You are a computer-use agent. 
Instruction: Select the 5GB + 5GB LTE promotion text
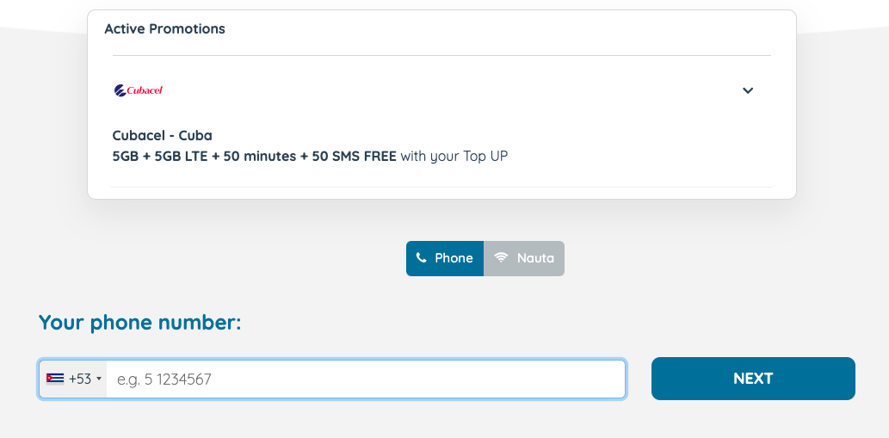160,156
